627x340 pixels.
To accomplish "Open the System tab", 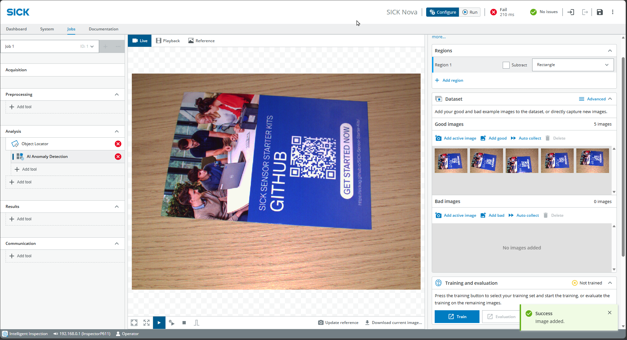I will click(x=47, y=29).
